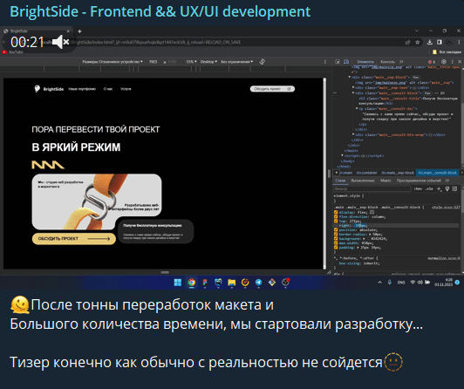The image size is (464, 389).
Task: Open DevTools settings gear
Action: click(444, 62)
